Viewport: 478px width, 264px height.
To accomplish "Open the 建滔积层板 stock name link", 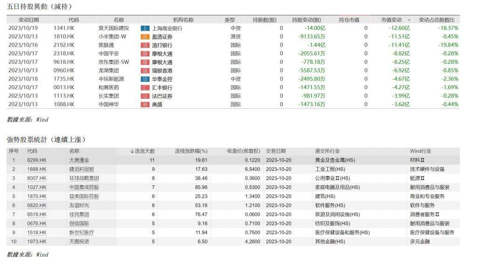I will [x=82, y=169].
